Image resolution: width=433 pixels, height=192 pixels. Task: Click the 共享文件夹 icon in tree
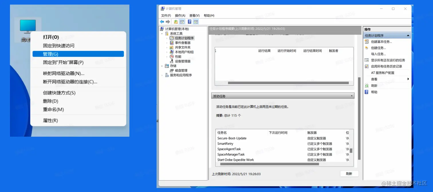point(172,47)
